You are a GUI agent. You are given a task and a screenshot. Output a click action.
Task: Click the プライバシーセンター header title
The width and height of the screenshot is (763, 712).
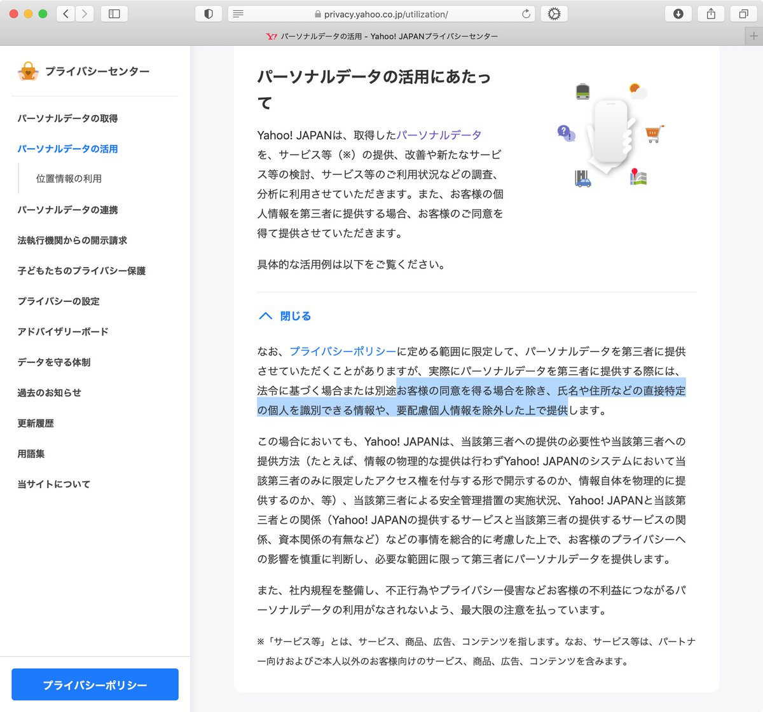97,71
